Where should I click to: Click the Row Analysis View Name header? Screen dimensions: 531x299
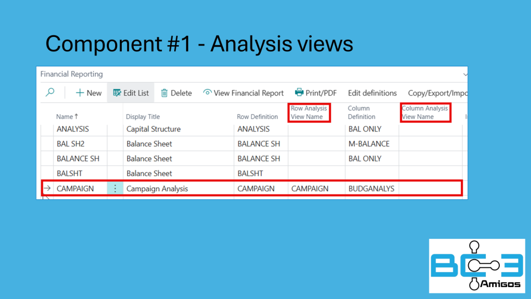click(309, 113)
